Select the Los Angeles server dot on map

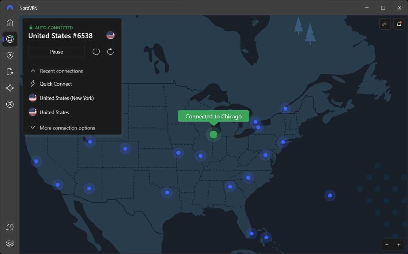click(58, 185)
